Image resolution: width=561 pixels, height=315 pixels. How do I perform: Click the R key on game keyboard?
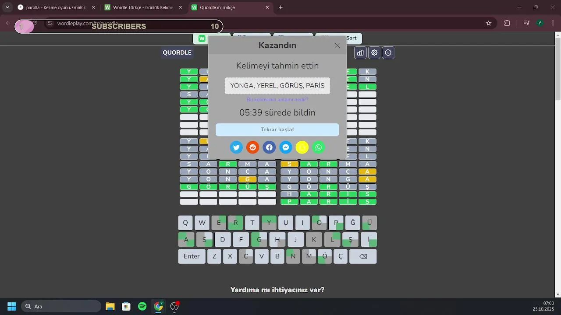pyautogui.click(x=235, y=223)
